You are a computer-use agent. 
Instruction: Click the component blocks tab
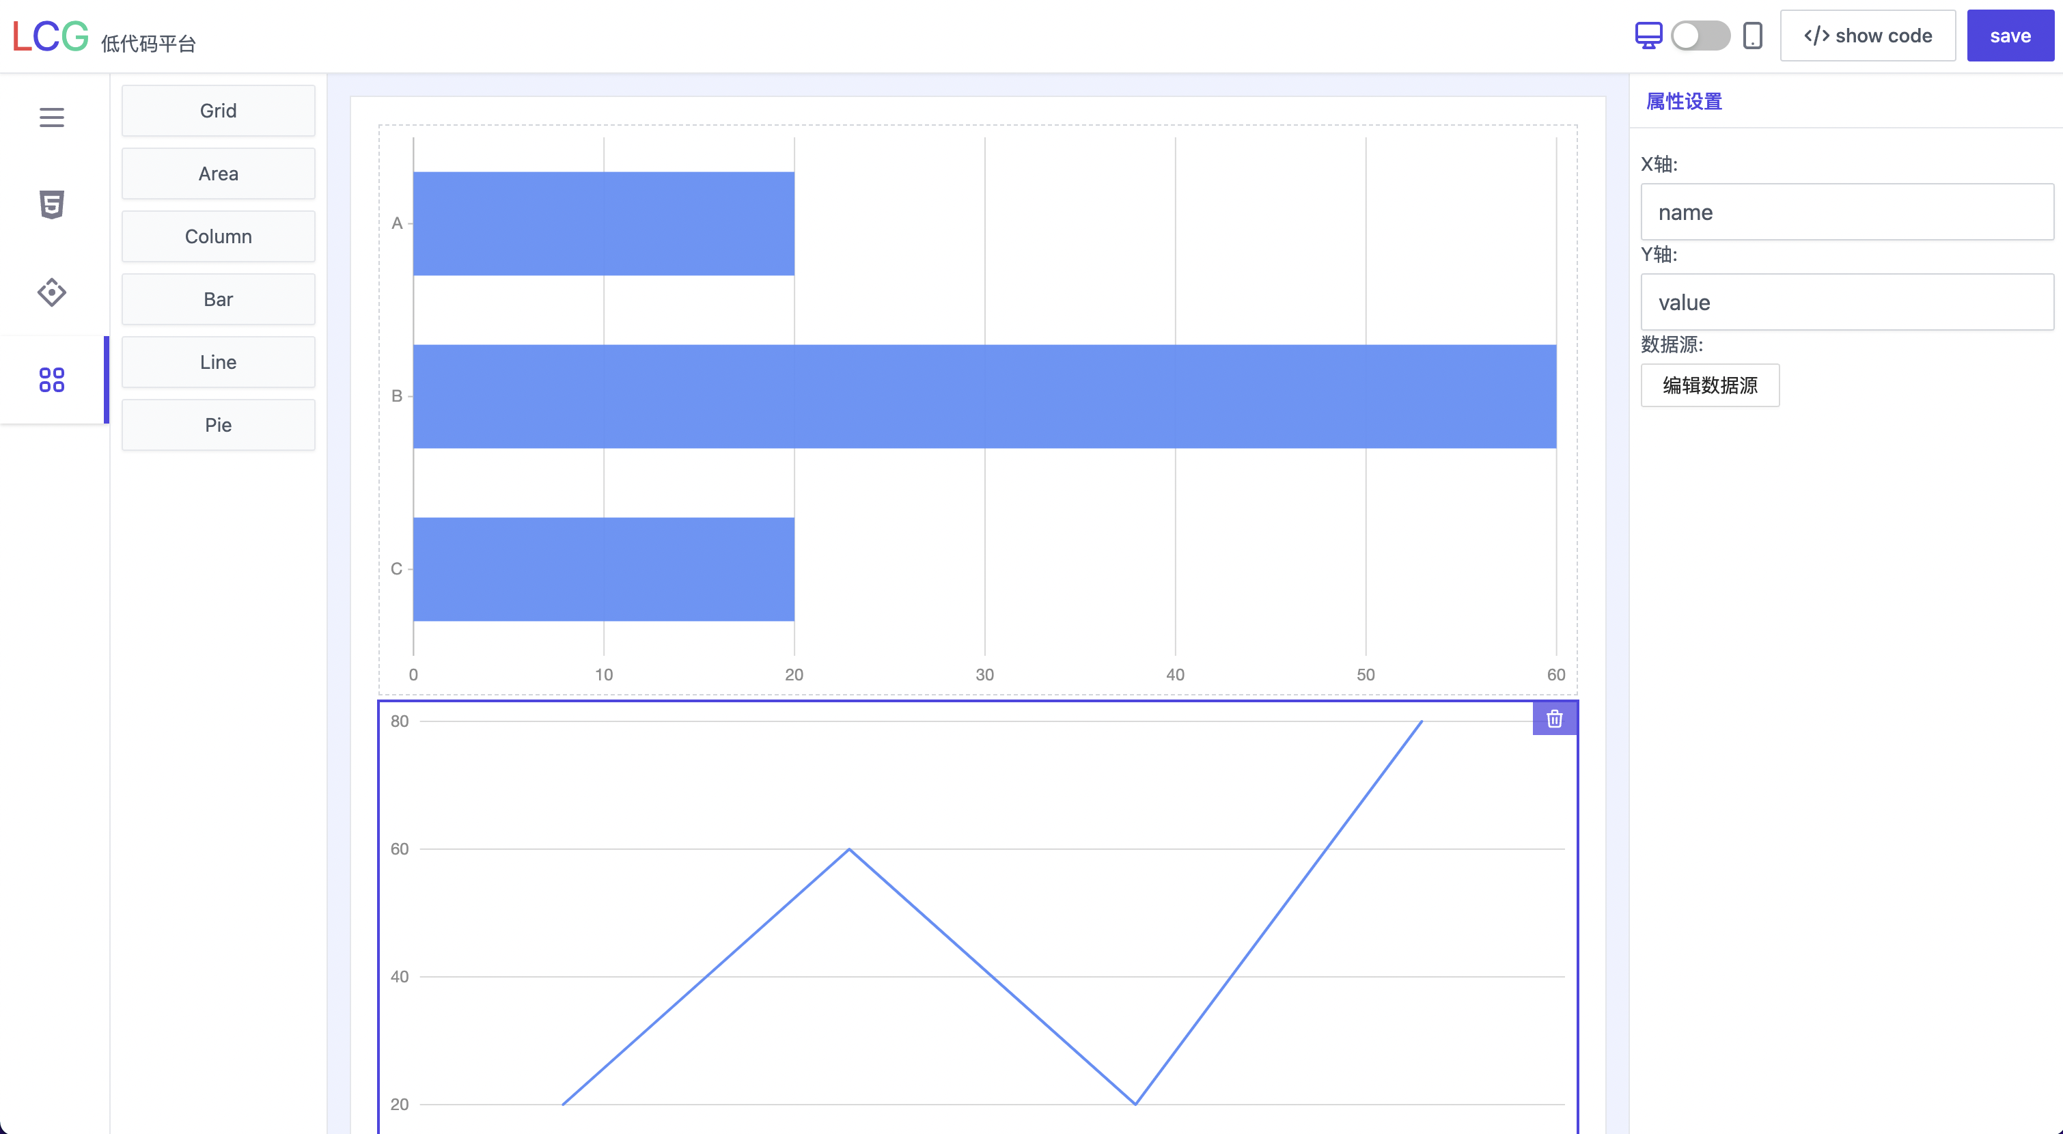51,377
